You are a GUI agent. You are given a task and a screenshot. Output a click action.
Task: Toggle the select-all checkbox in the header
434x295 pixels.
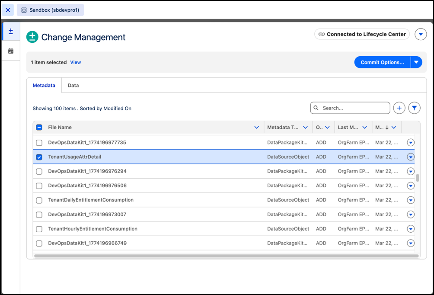pos(39,128)
